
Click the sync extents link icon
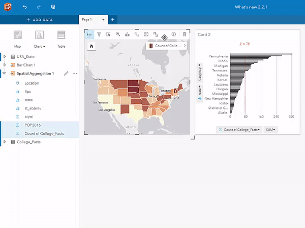[x=137, y=34]
